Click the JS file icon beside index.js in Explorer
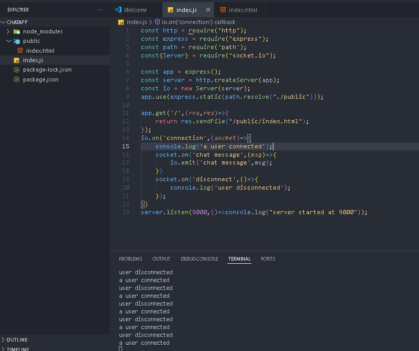The height and width of the screenshot is (351, 419). pyautogui.click(x=17, y=60)
